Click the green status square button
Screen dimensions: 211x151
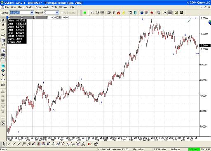click(85, 13)
